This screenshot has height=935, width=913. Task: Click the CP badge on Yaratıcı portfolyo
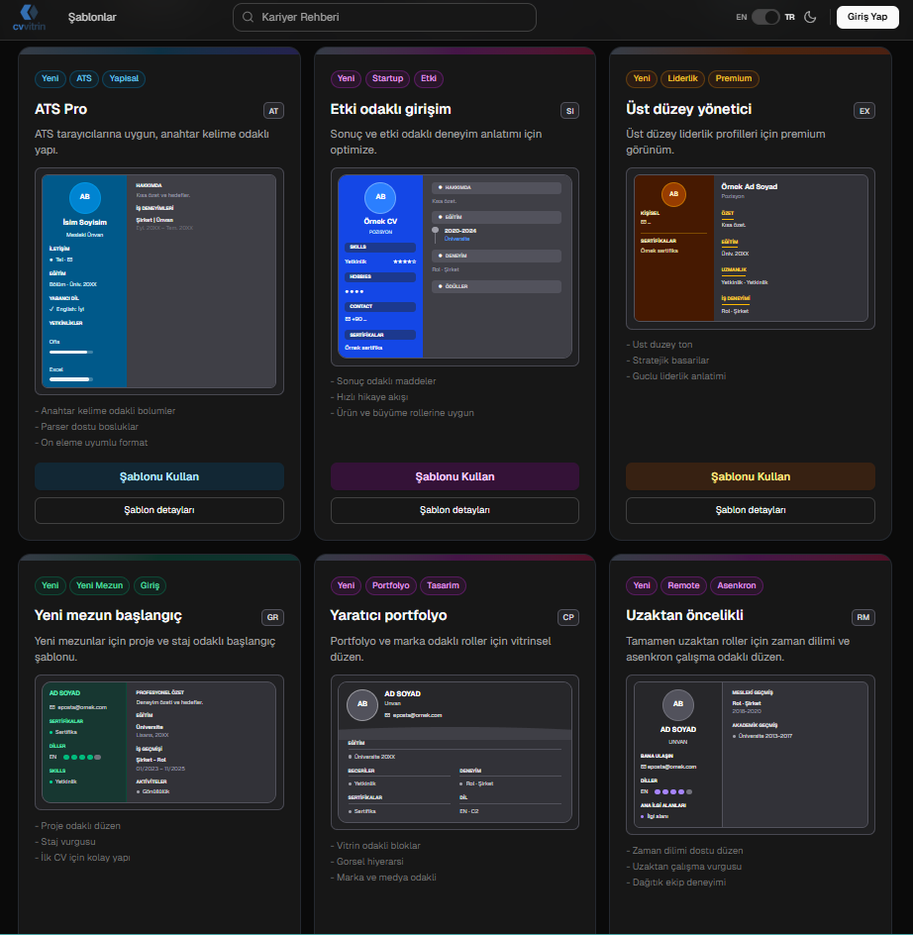568,617
